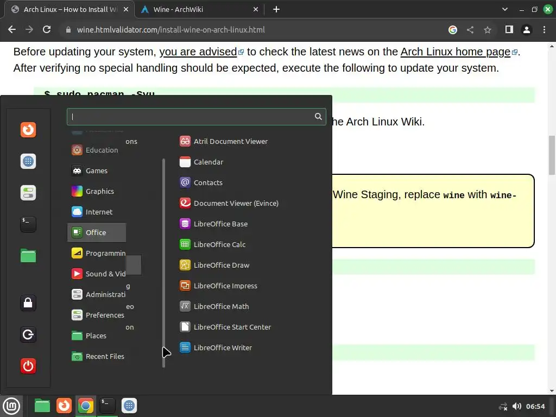
Task: Lock the screen from the menu sidebar
Action: point(28,303)
